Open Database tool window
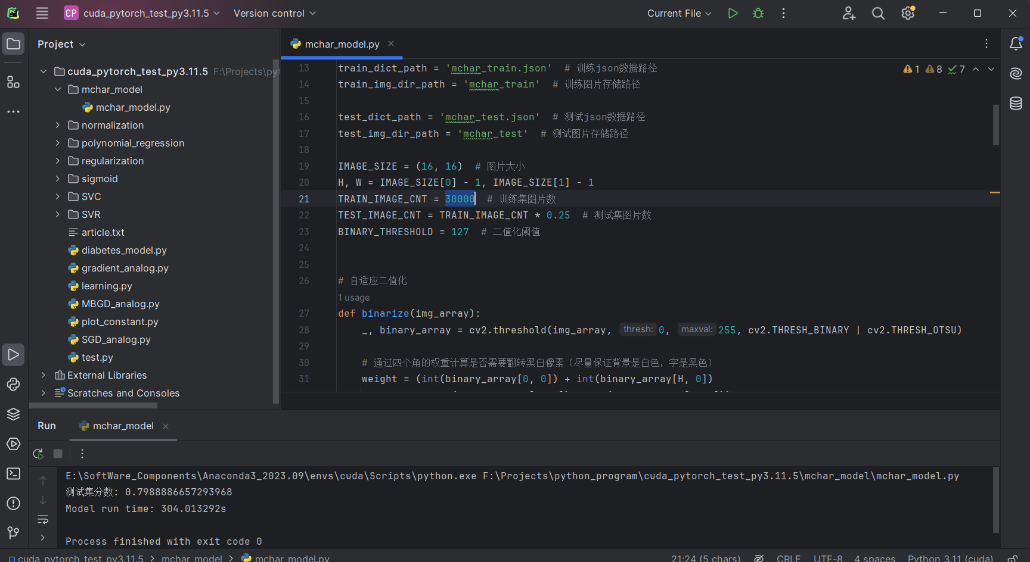Viewport: 1030px width, 562px height. click(1016, 103)
